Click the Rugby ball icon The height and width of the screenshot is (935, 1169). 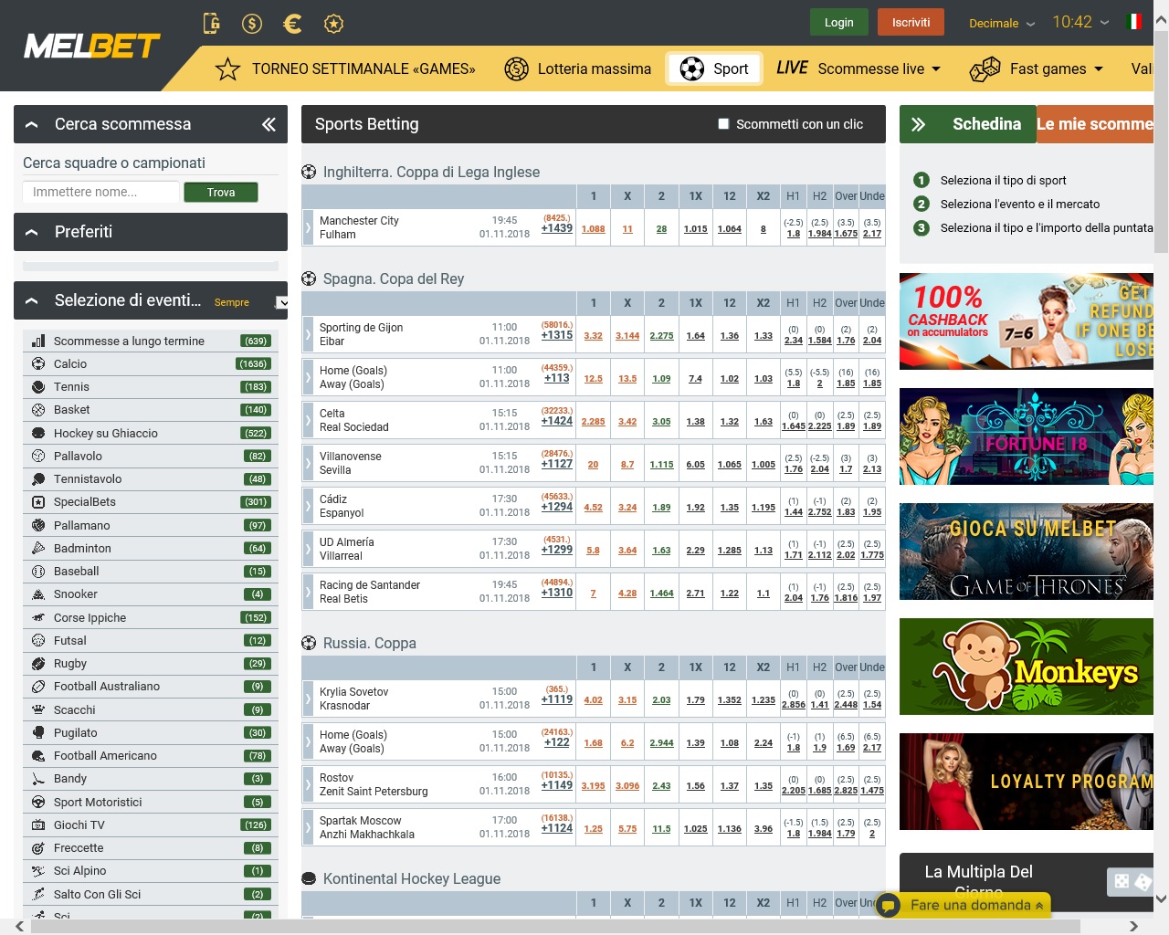(x=38, y=664)
